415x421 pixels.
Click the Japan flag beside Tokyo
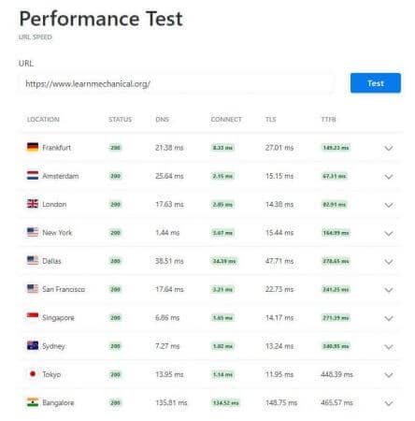(33, 373)
